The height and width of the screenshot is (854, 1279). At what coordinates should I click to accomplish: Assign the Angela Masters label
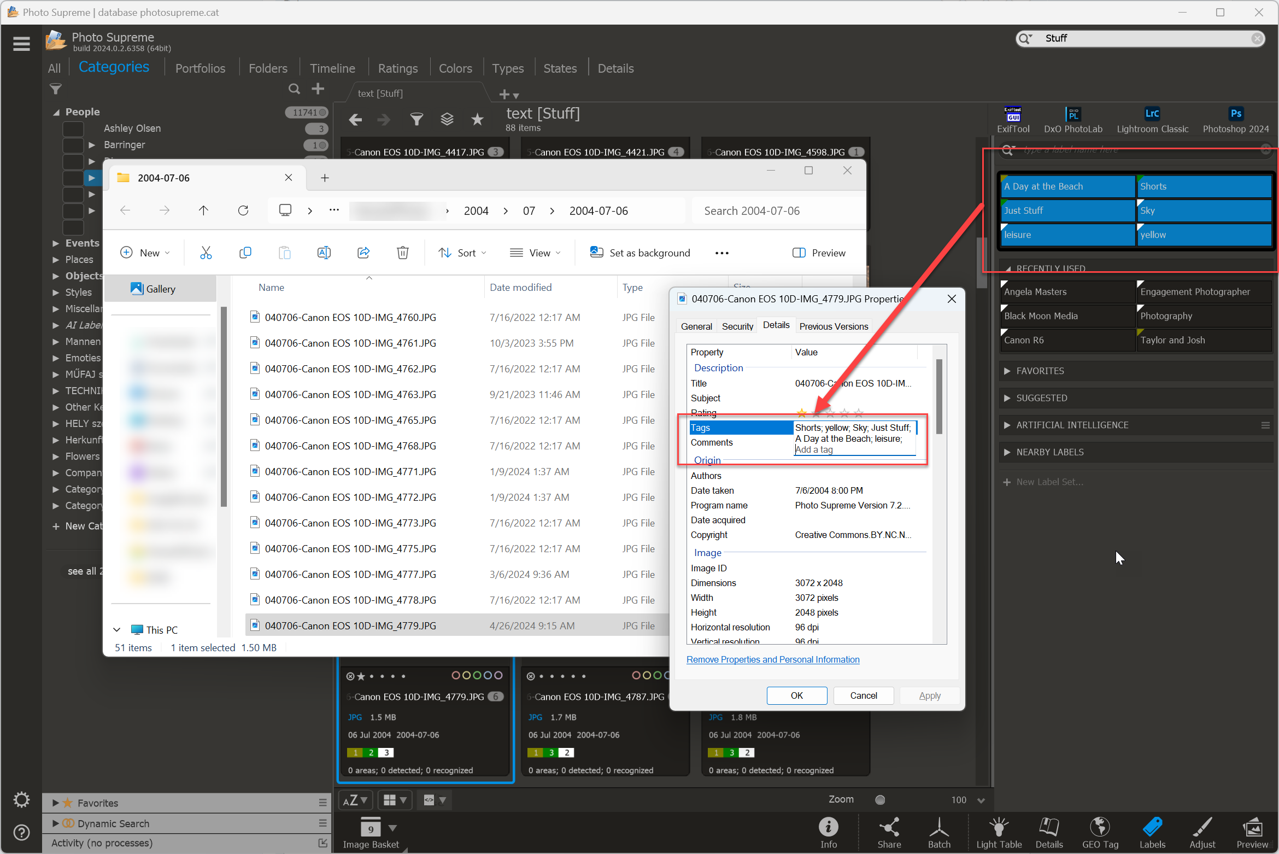coord(1067,292)
